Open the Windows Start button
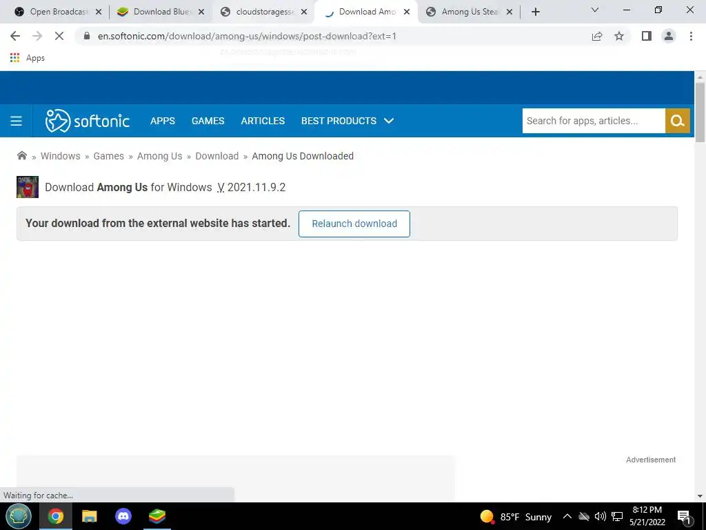This screenshot has width=706, height=530. pos(19,516)
